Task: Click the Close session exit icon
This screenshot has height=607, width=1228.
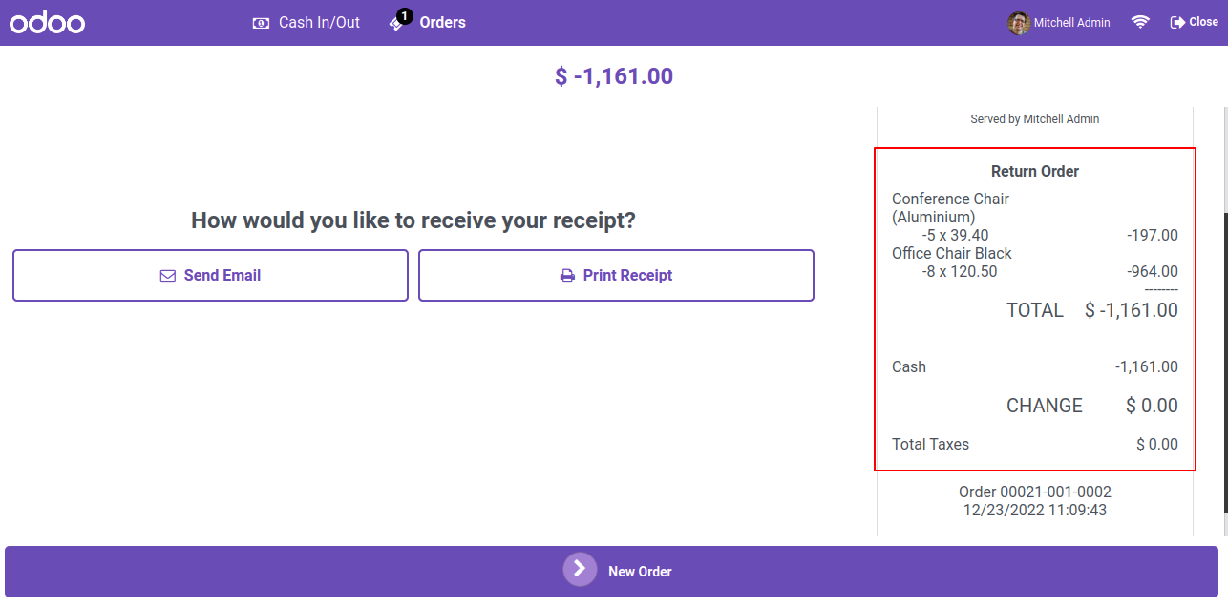Action: tap(1177, 22)
